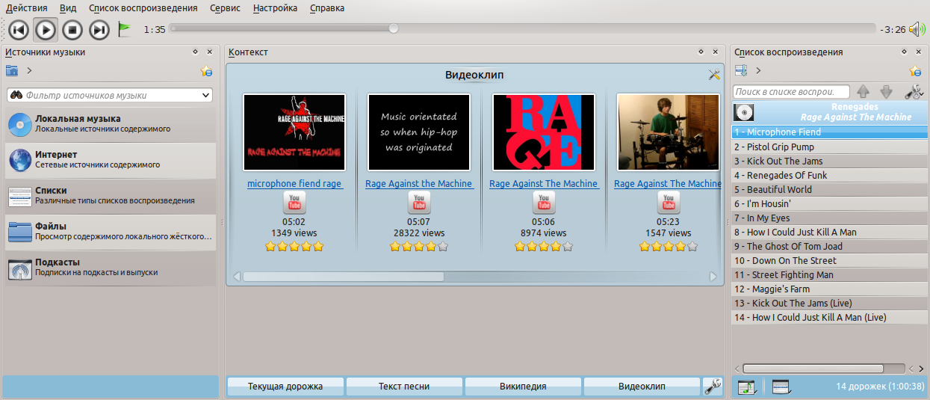Open Rage Against The Machine link, 05:23 video
The width and height of the screenshot is (930, 400).
668,183
